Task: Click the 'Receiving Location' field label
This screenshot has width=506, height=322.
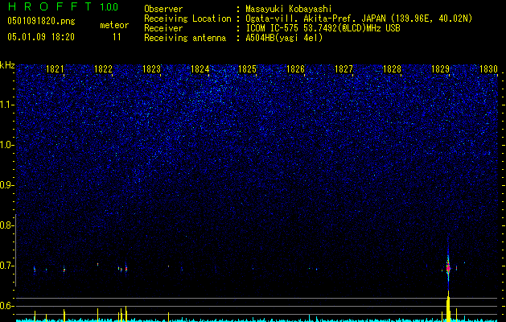Action: pos(187,19)
